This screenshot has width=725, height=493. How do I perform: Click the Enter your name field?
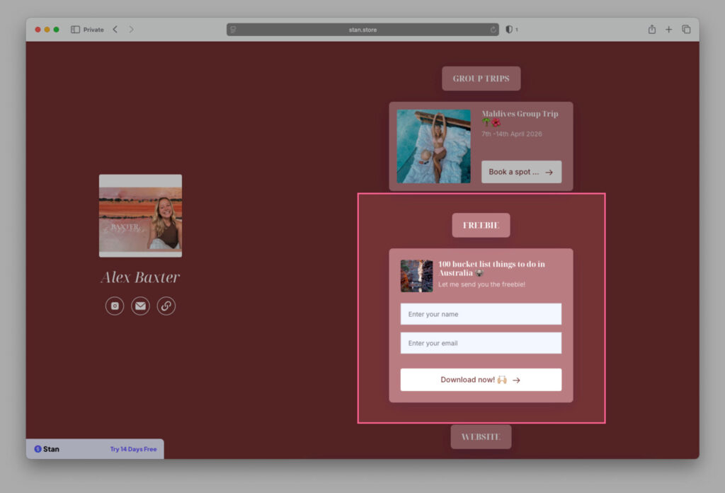click(x=481, y=314)
